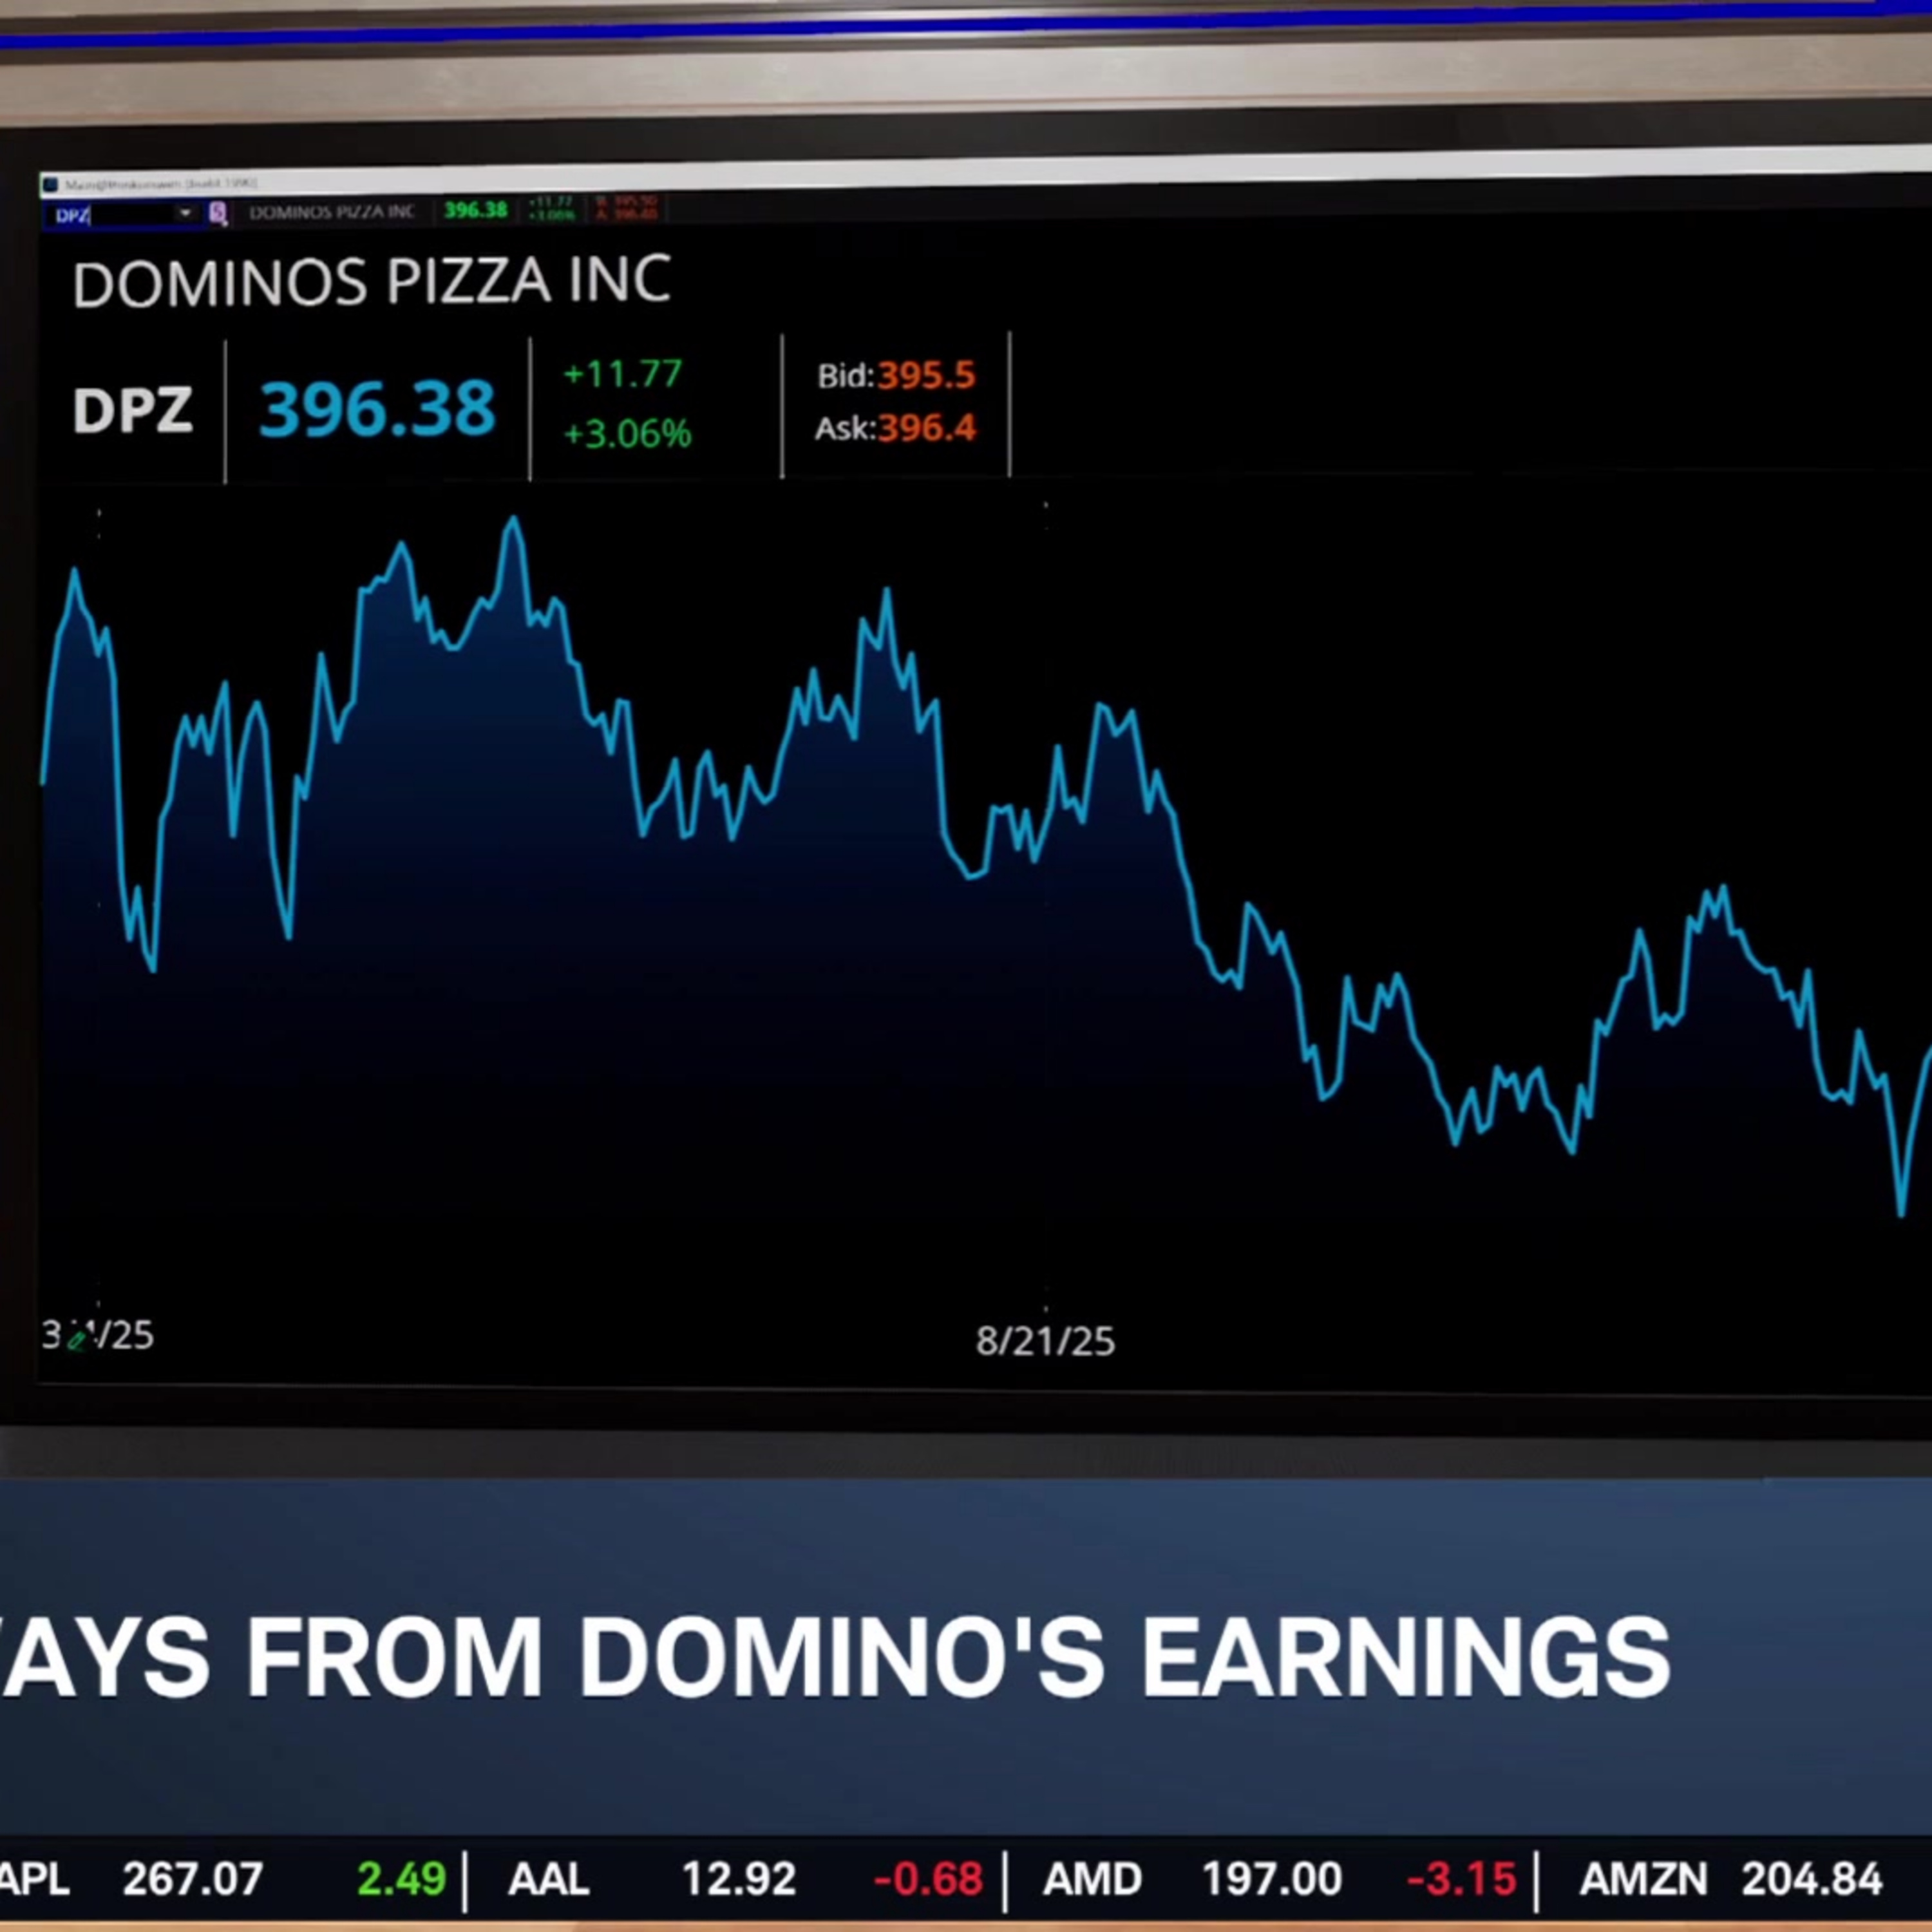Click the thinkorswim window title bar icon
The width and height of the screenshot is (1932, 1932).
[51, 184]
